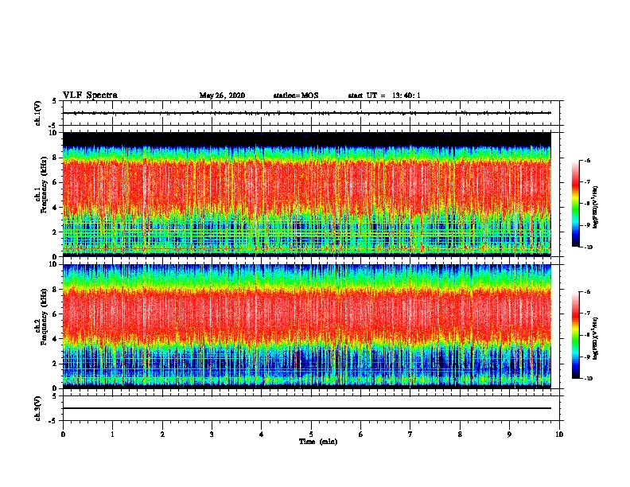
Task: Click time-axis tick label "5"
Action: pyautogui.click(x=311, y=434)
